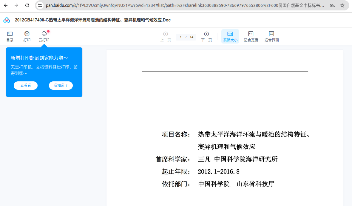This screenshot has height=206, width=352.
Task: Click the address bar URL
Action: pyautogui.click(x=185, y=5)
